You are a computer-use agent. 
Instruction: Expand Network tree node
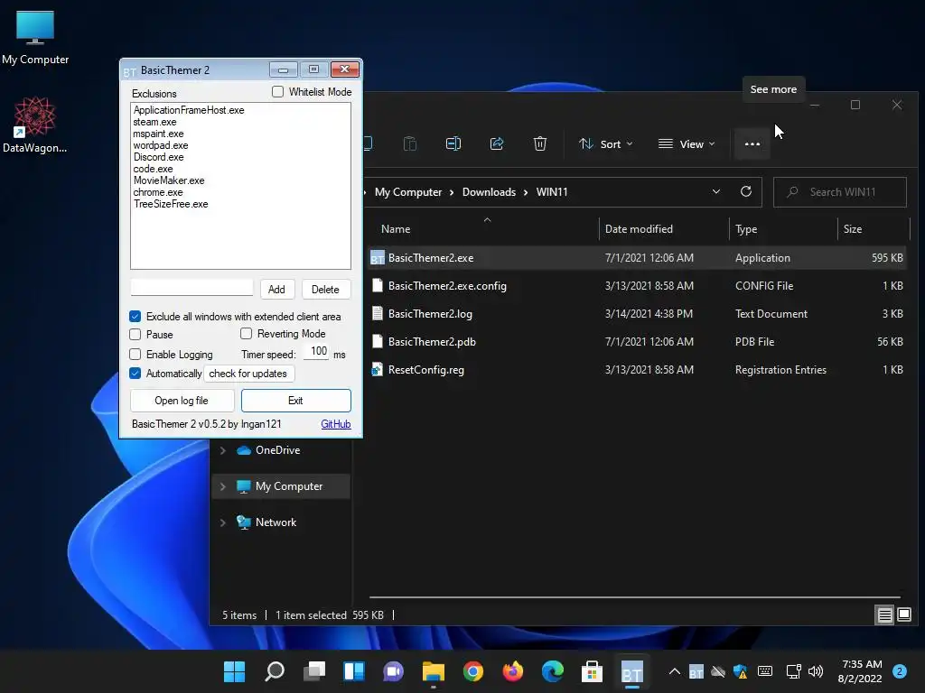point(223,522)
